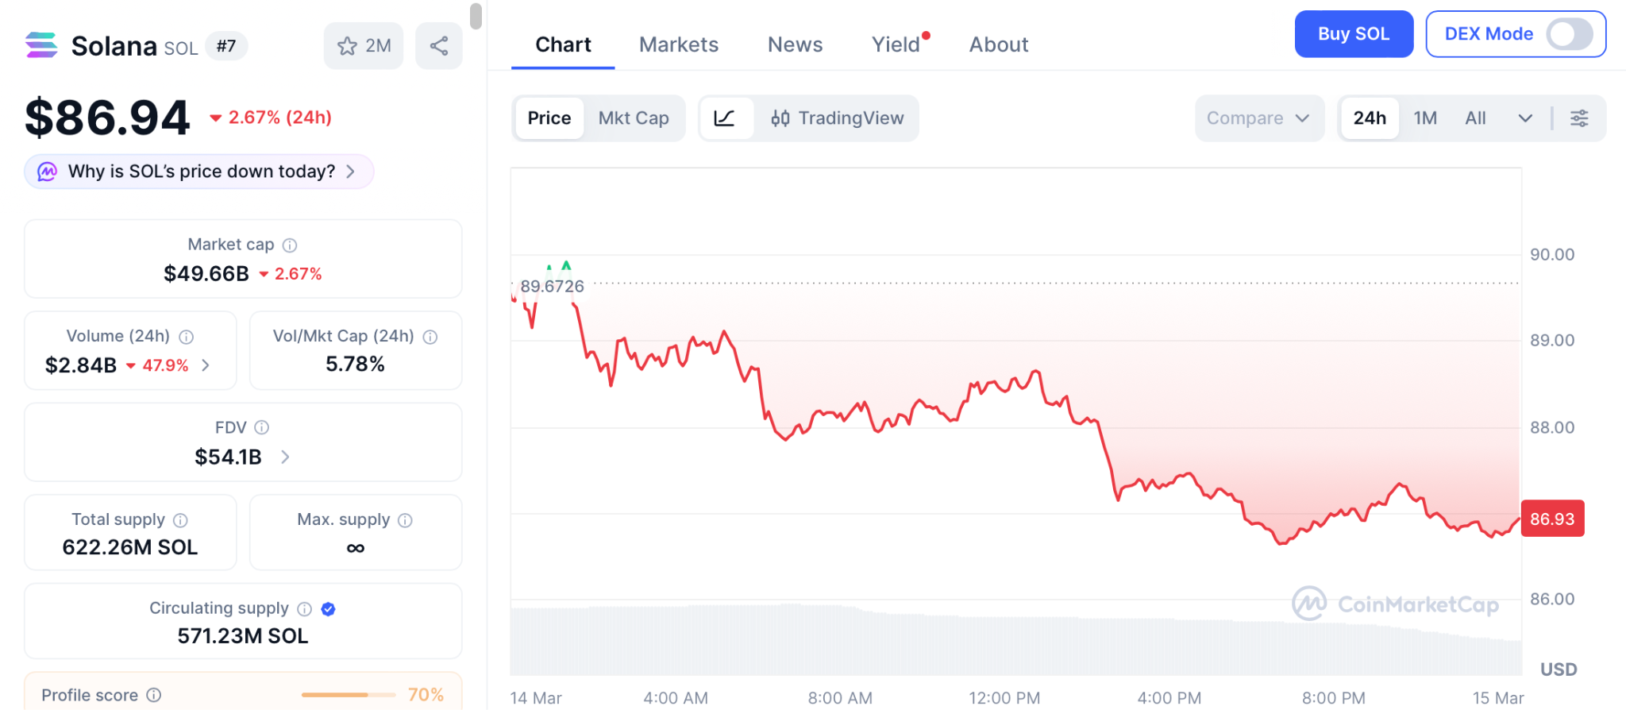
Task: Click the Solana logo
Action: point(41,45)
